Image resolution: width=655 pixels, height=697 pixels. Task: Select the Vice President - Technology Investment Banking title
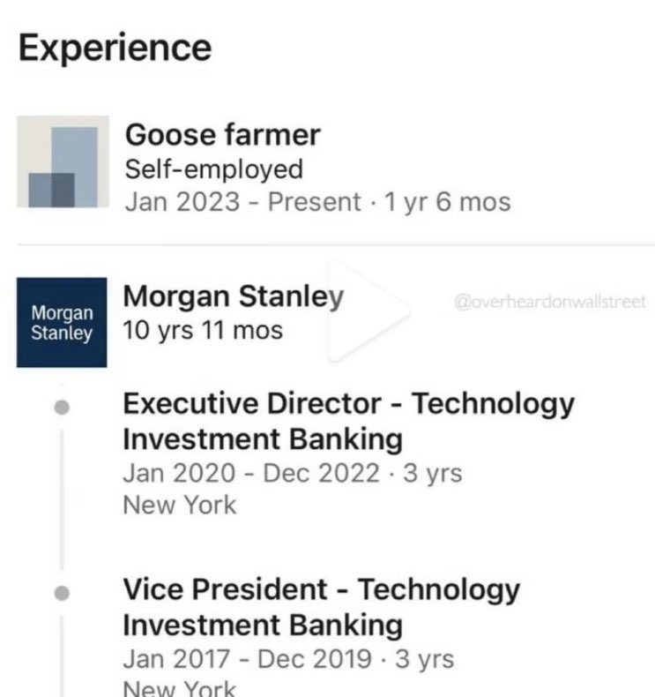click(321, 607)
